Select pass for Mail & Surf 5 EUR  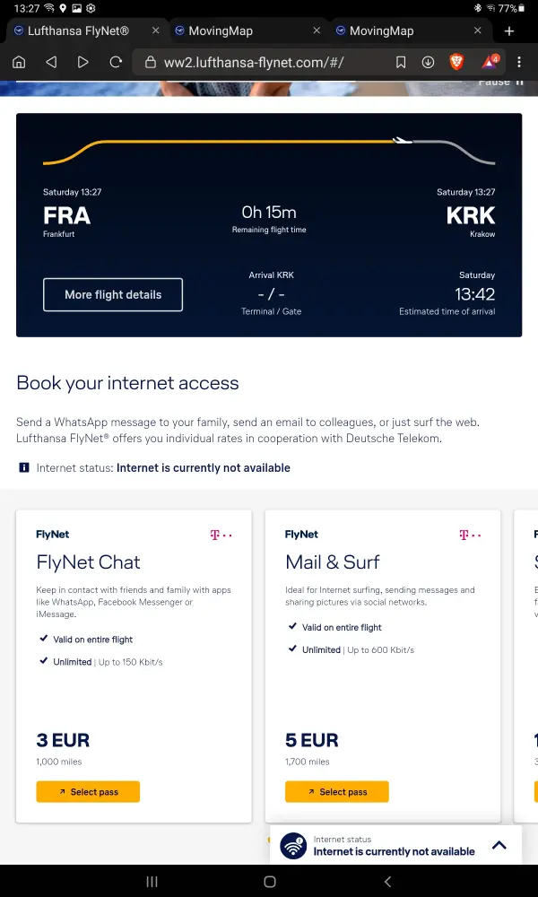(337, 792)
